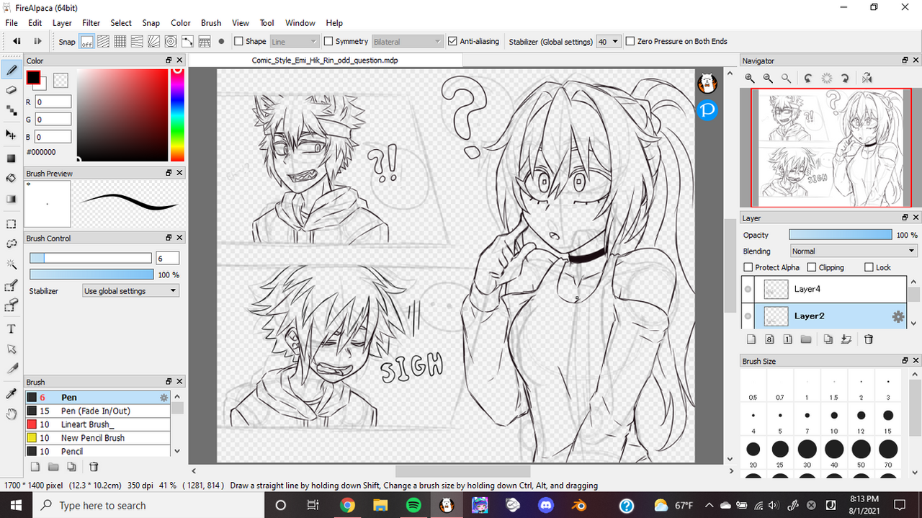Open Spotify from the taskbar
The height and width of the screenshot is (518, 922).
[414, 505]
